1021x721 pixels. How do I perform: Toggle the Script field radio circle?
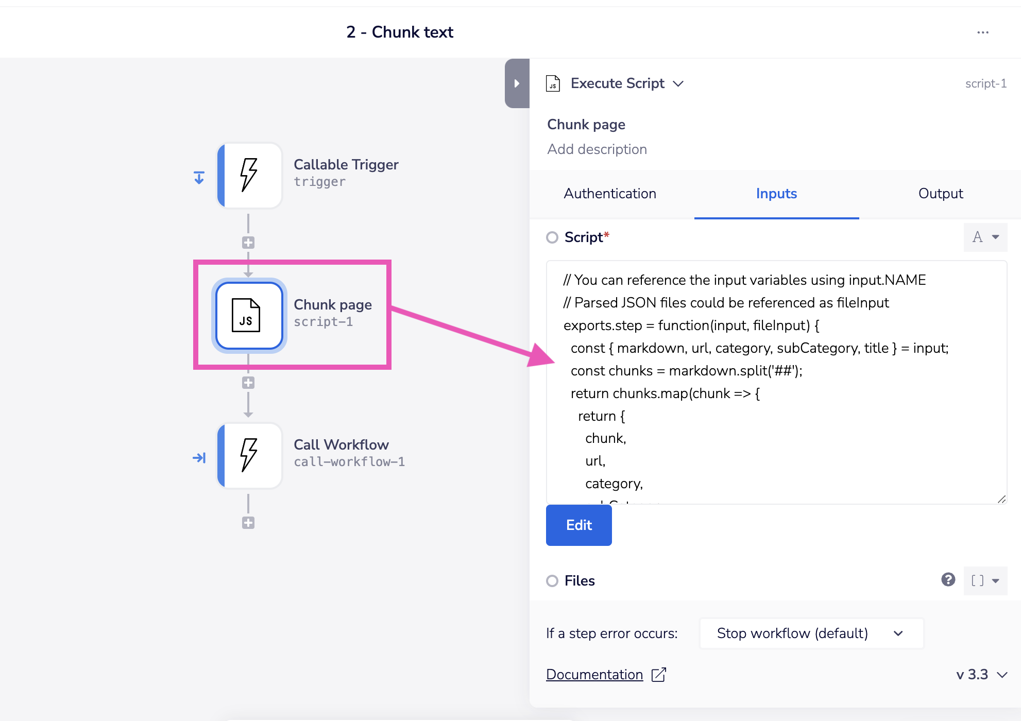coord(552,237)
